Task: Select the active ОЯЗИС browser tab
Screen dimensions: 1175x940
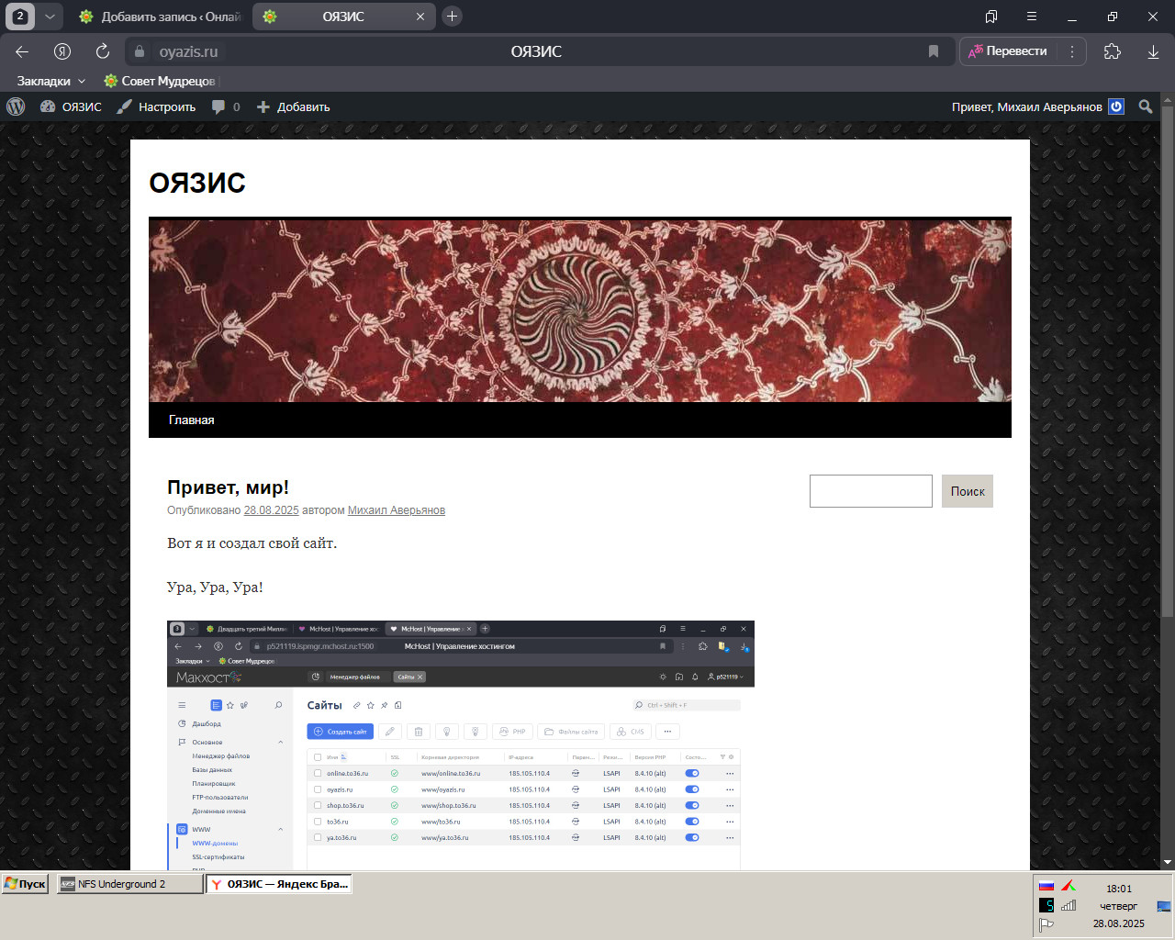Action: [x=343, y=17]
